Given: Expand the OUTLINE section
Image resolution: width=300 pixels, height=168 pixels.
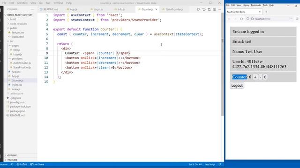Looking at the screenshot, I should pos(12,155).
